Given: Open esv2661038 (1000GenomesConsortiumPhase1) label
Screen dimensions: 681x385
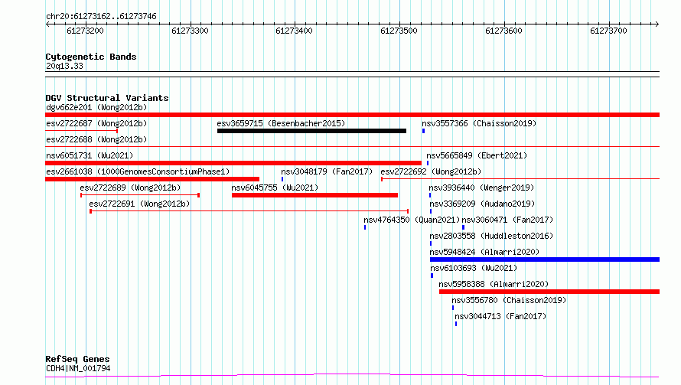Looking at the screenshot, I should [x=138, y=171].
